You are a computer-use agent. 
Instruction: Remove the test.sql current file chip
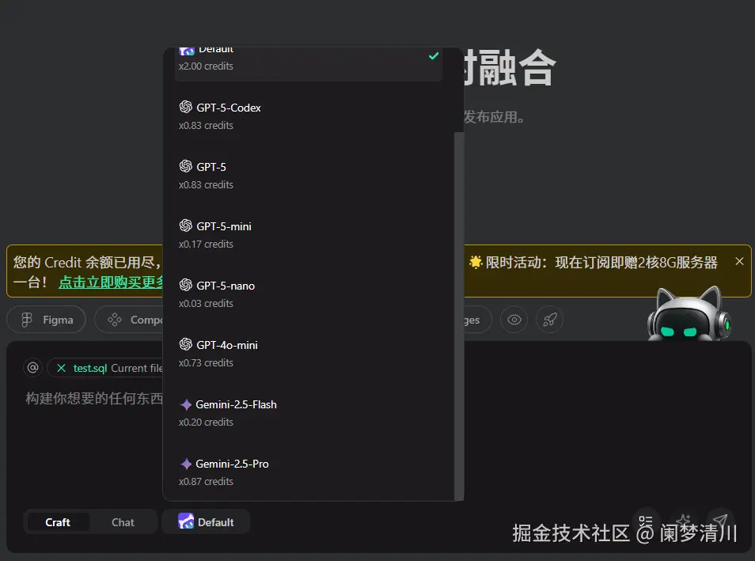pos(61,369)
